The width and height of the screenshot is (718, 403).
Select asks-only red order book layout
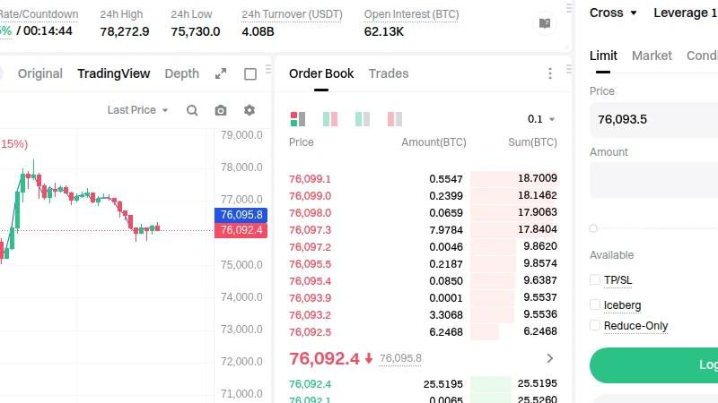395,119
